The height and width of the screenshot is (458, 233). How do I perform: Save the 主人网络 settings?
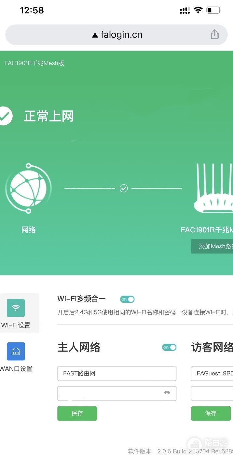coord(77,413)
